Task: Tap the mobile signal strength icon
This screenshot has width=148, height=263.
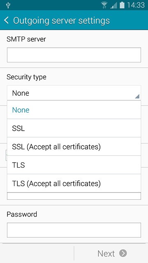Action: pos(113,5)
